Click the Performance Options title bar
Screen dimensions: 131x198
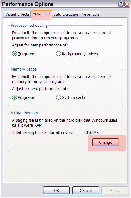coord(59,4)
